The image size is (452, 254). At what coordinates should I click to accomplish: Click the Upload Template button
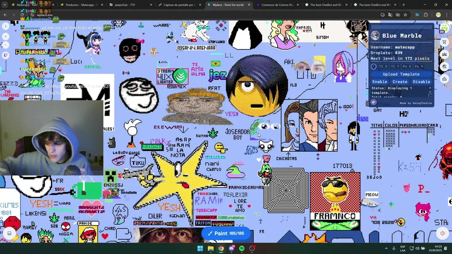click(x=401, y=74)
